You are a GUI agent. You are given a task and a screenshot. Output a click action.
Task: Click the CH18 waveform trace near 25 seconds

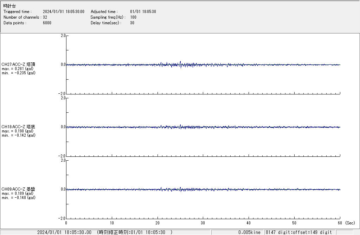[180, 126]
